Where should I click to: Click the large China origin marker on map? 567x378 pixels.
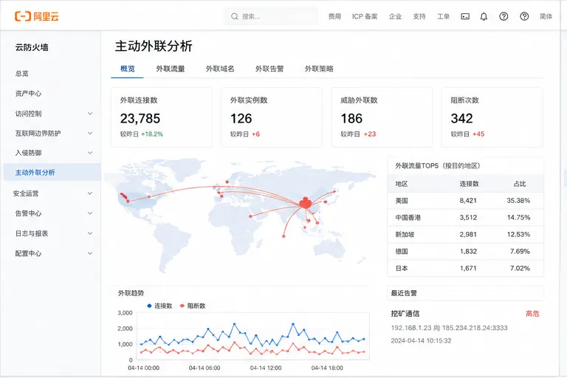click(x=306, y=203)
